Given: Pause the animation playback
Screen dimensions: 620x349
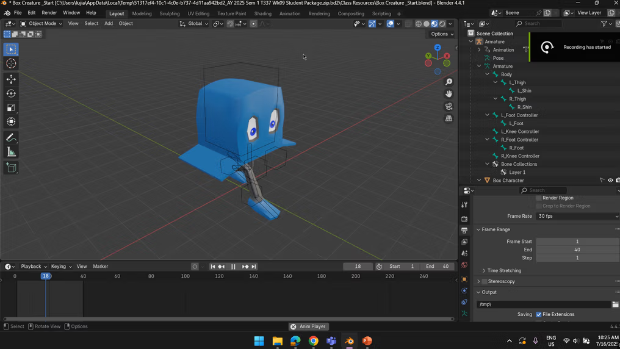Looking at the screenshot, I should click(x=233, y=267).
